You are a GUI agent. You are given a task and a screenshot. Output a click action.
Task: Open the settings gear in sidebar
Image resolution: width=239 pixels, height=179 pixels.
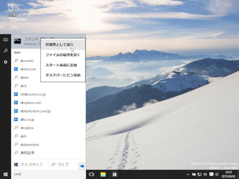(x=6, y=62)
